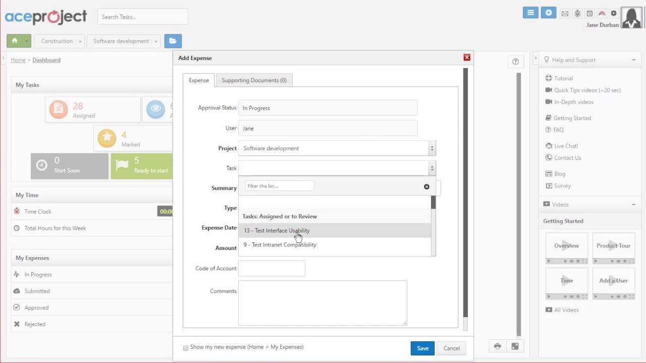Open the envelope messages icon
Screen dimensions: 646x363
tap(565, 14)
